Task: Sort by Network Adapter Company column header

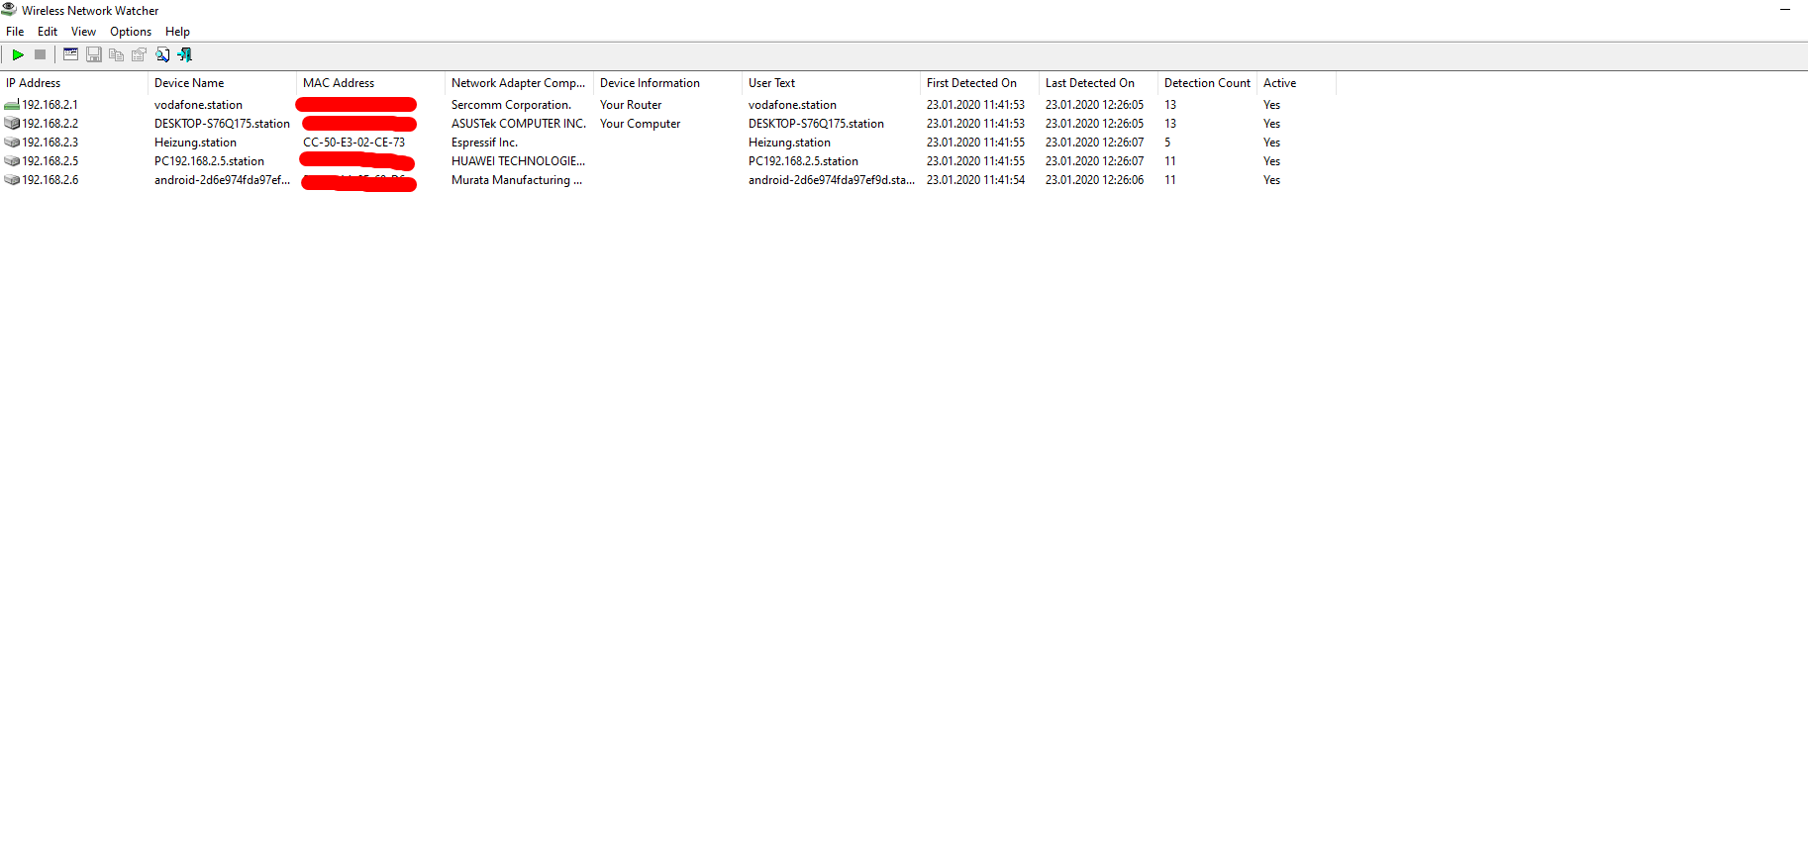Action: 520,83
